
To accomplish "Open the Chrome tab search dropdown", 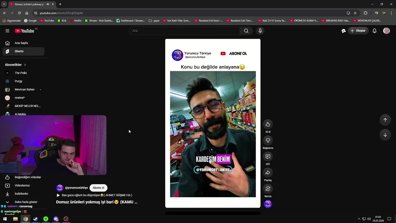I will pos(4,4).
